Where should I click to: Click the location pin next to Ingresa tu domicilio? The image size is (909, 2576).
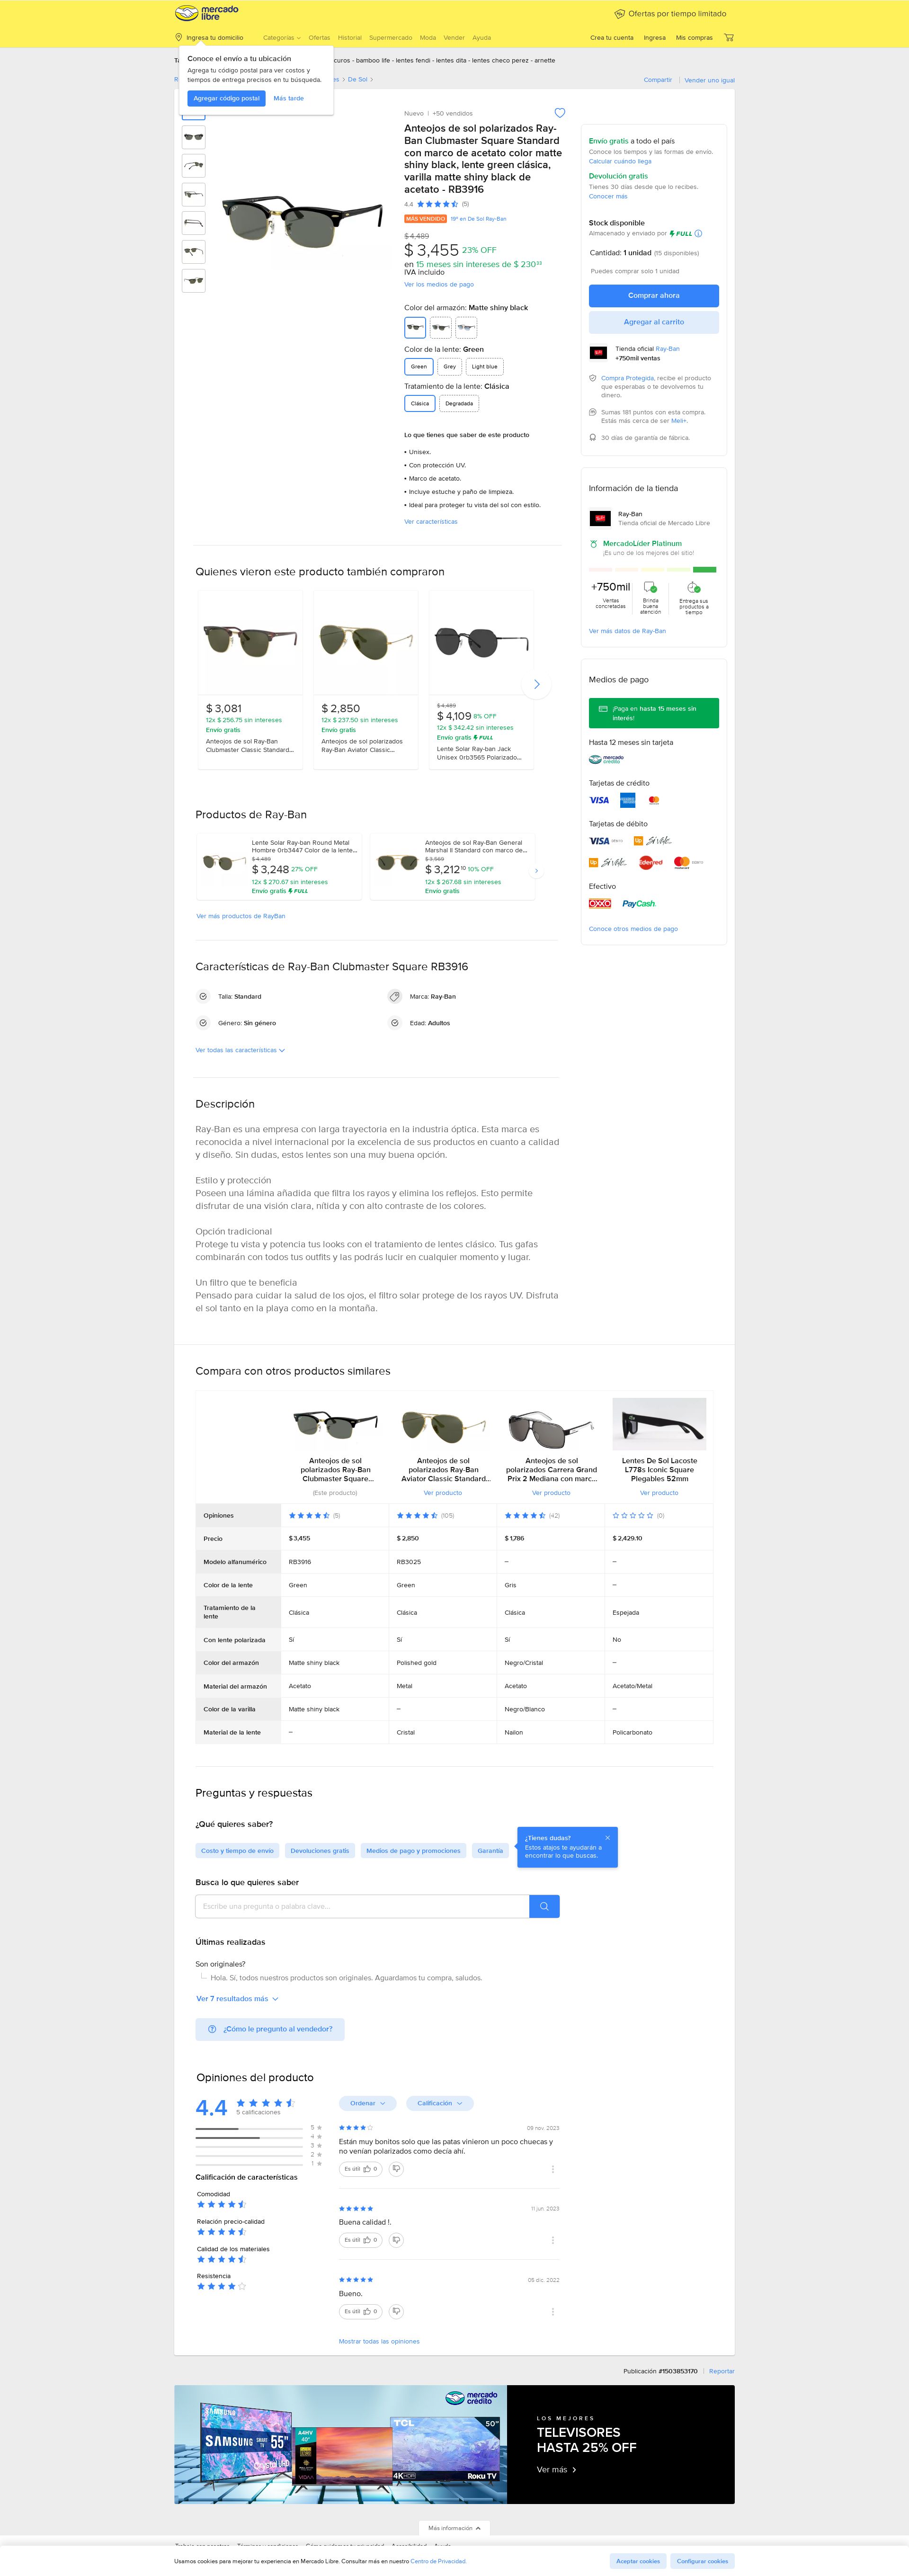point(178,38)
